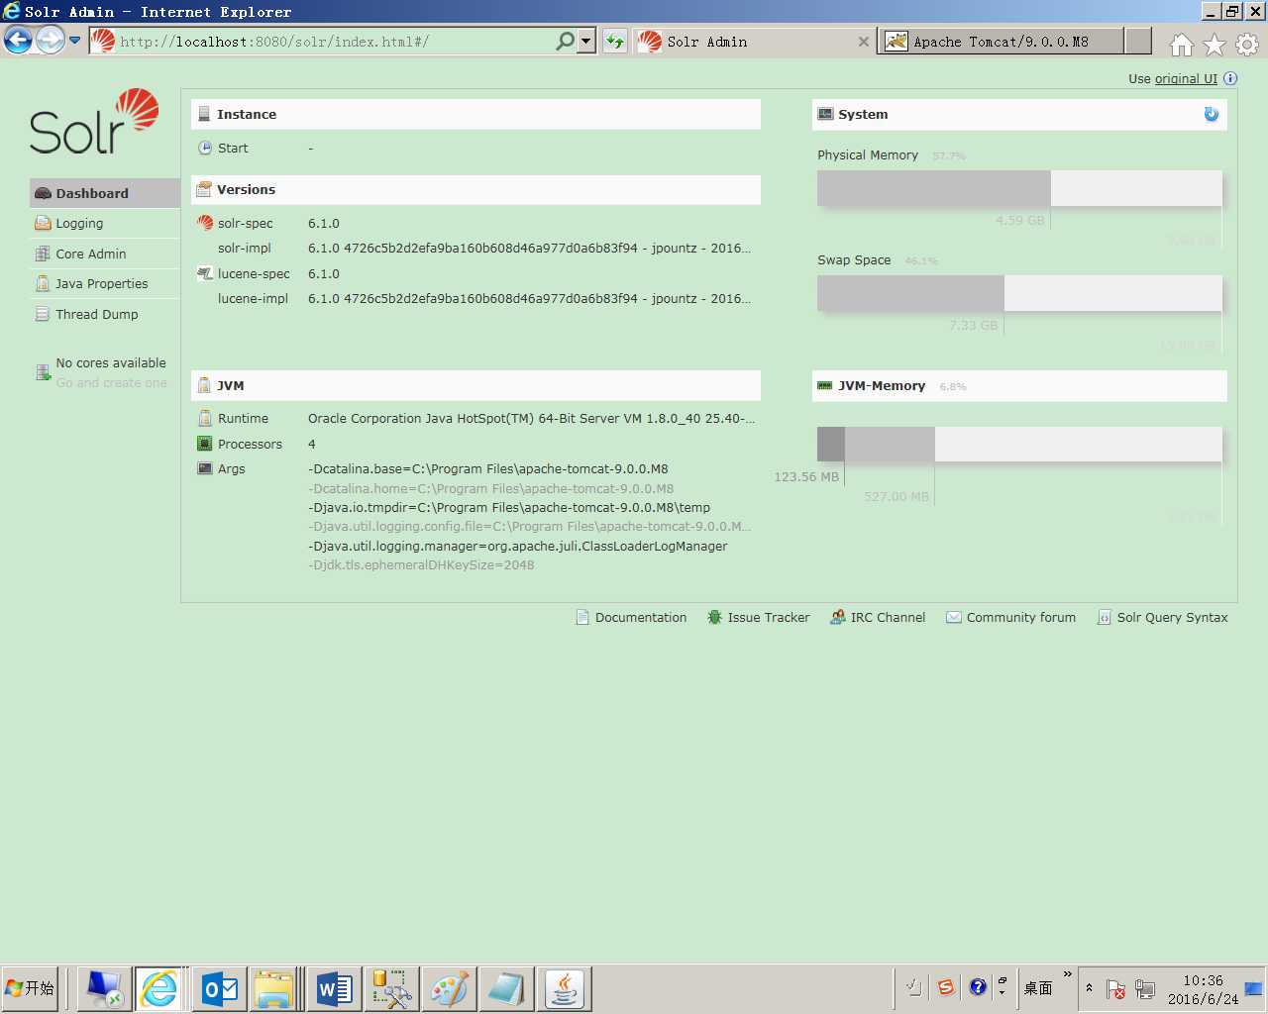Click the Versions section header

475,189
